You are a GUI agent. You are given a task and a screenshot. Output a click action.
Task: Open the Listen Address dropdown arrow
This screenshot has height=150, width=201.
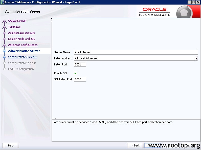click(196, 58)
